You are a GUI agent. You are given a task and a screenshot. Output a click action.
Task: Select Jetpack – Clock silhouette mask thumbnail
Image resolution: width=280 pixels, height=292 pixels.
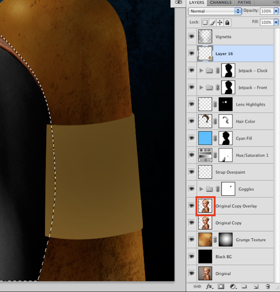228,71
